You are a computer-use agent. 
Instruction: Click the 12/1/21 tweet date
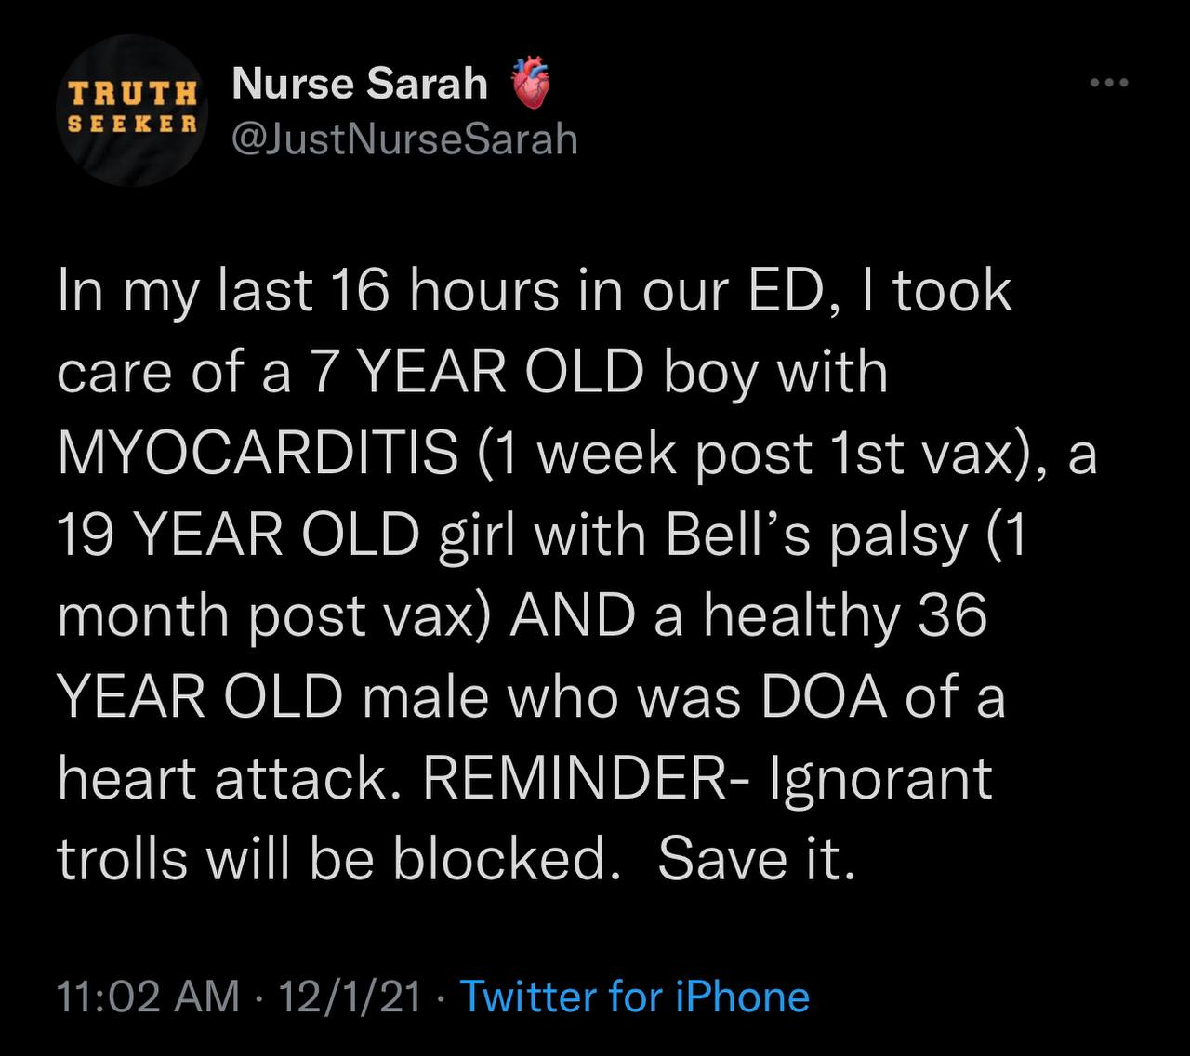348,997
